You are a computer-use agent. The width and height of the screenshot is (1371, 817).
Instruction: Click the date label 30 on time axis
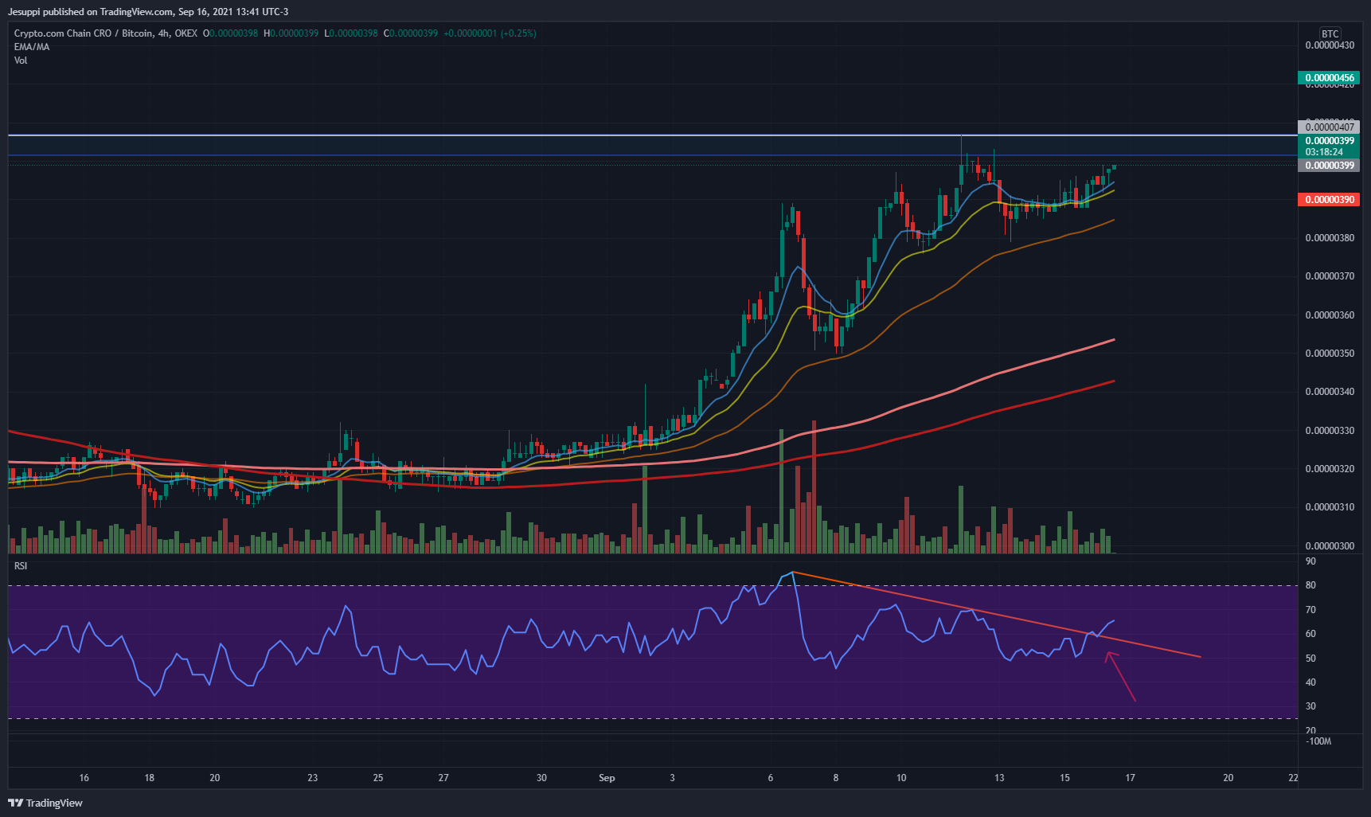(x=541, y=778)
